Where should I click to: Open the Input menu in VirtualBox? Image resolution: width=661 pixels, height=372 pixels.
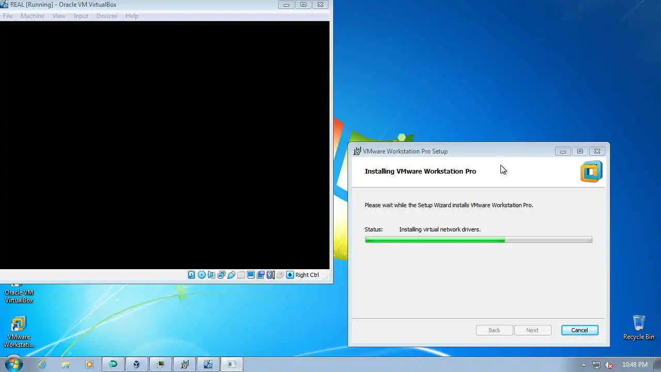pyautogui.click(x=81, y=16)
